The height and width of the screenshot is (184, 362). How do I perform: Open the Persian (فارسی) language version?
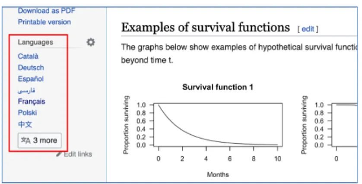coord(26,90)
